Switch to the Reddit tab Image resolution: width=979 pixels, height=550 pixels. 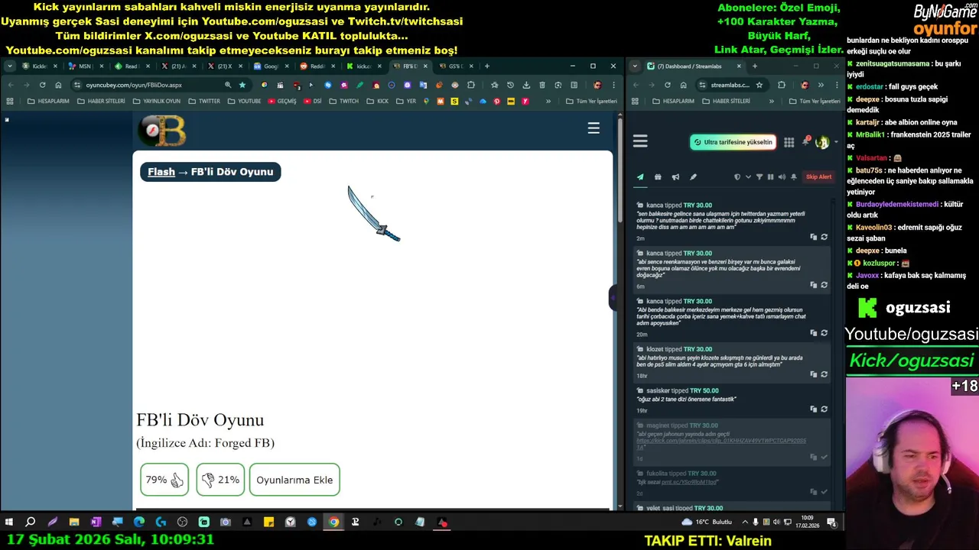tap(317, 66)
